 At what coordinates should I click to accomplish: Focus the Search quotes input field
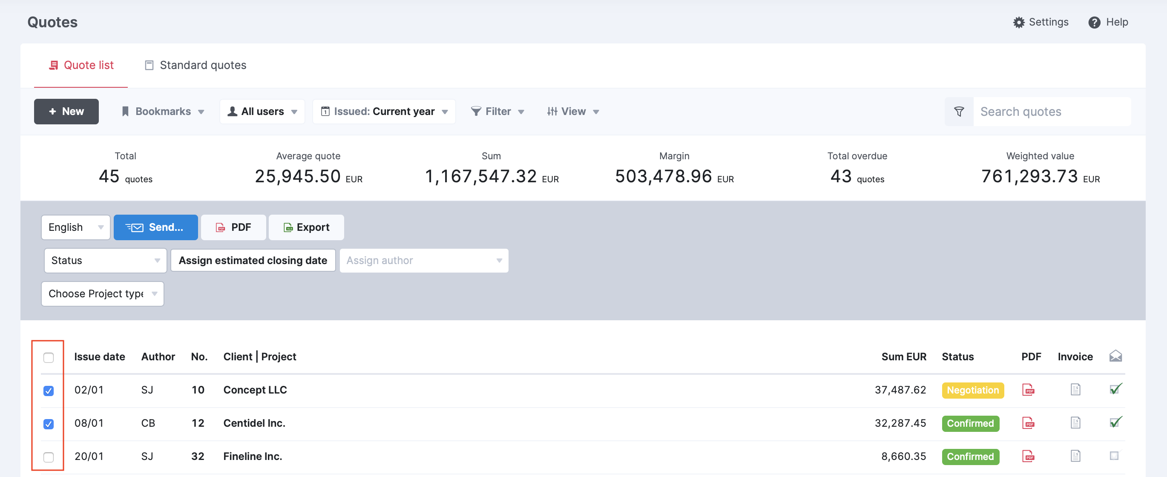[x=1052, y=112]
